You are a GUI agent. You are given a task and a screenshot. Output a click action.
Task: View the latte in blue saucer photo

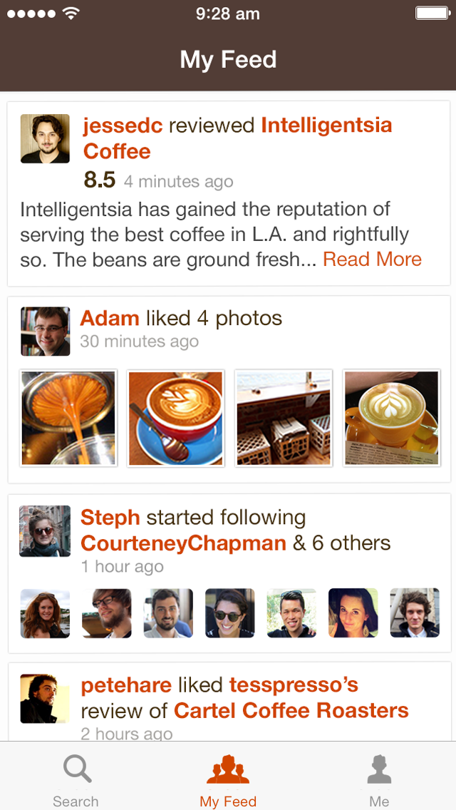pyautogui.click(x=176, y=418)
